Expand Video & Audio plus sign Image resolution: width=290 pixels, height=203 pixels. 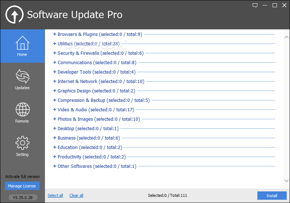pos(55,109)
